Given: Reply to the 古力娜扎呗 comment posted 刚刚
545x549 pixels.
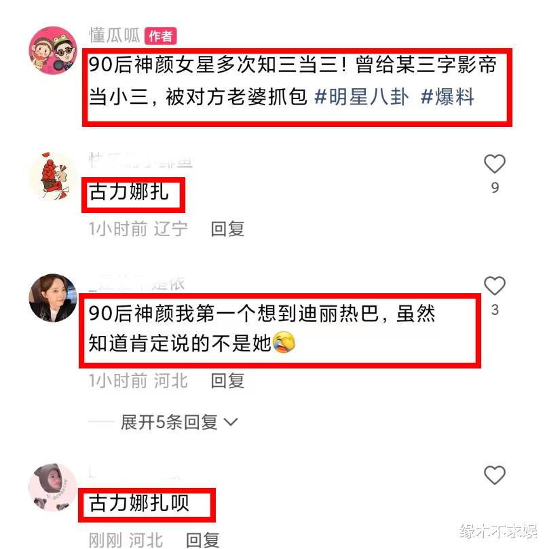Looking at the screenshot, I should (x=202, y=539).
